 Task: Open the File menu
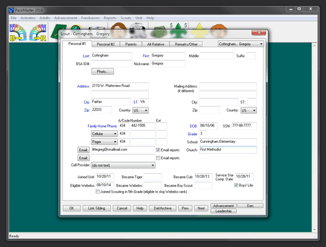point(14,18)
